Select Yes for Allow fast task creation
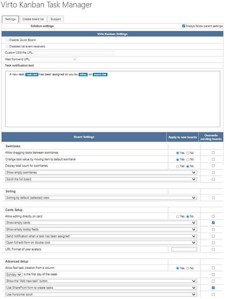The image size is (227, 299). coord(177,268)
